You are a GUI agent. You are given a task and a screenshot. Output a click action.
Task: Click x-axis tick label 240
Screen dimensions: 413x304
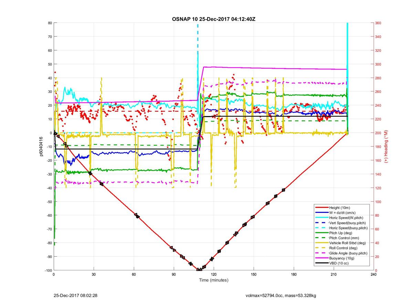373,274
